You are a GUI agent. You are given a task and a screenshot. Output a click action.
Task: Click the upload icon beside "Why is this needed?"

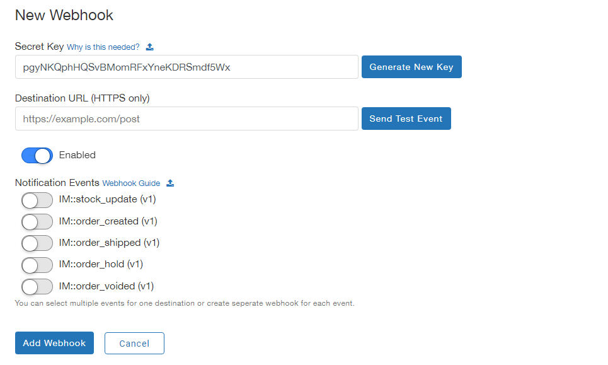pyautogui.click(x=149, y=46)
